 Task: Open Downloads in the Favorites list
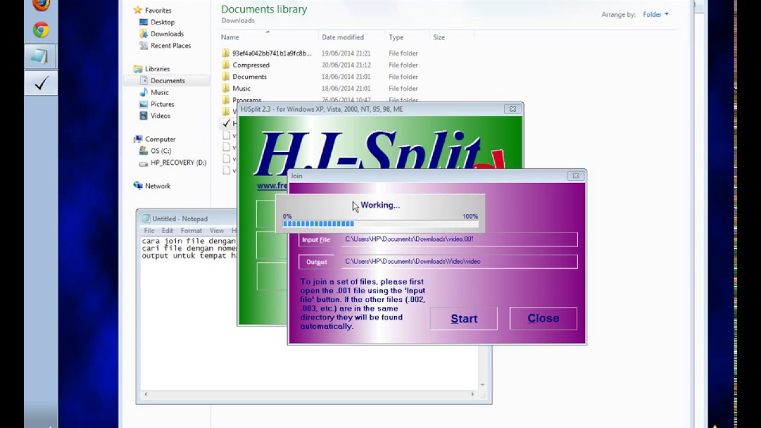pyautogui.click(x=167, y=34)
